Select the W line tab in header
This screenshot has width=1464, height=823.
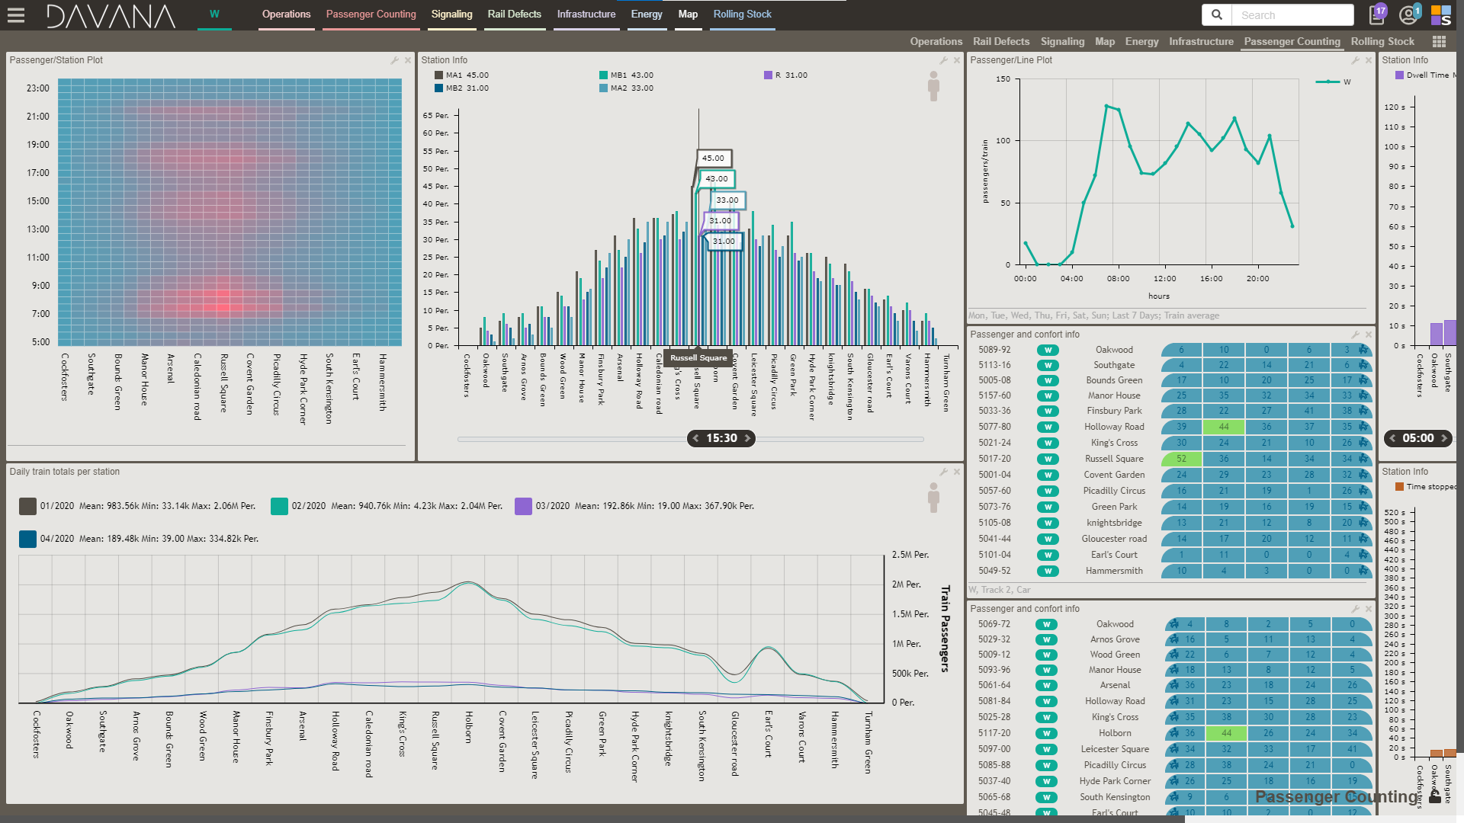tap(214, 14)
